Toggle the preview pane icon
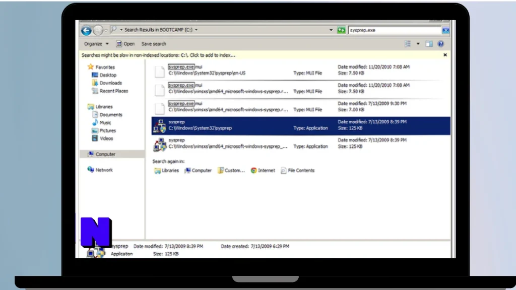516x290 pixels. click(429, 44)
